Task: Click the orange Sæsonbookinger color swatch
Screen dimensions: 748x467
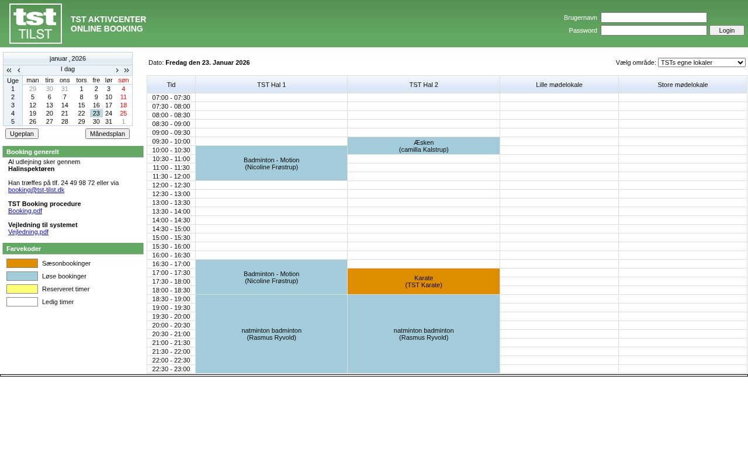Action: point(22,263)
